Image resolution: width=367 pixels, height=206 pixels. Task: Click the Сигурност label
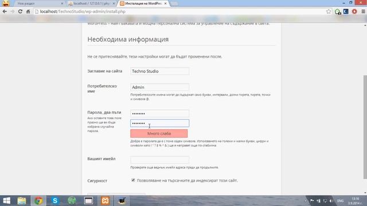click(x=97, y=181)
